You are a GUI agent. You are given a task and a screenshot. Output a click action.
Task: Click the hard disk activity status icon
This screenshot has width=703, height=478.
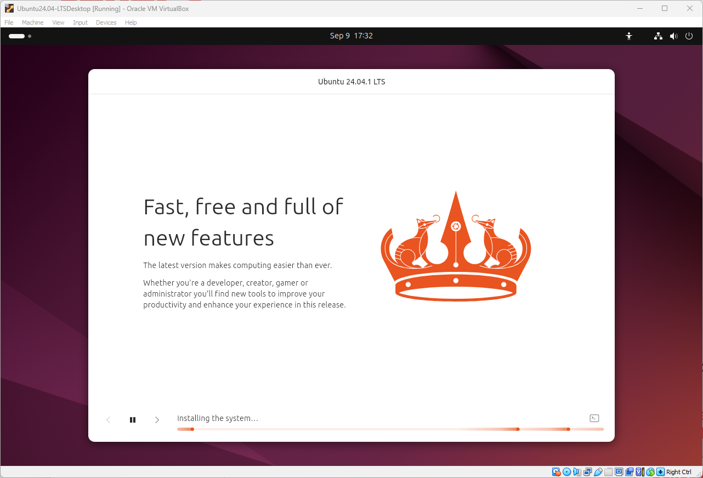[x=556, y=472]
